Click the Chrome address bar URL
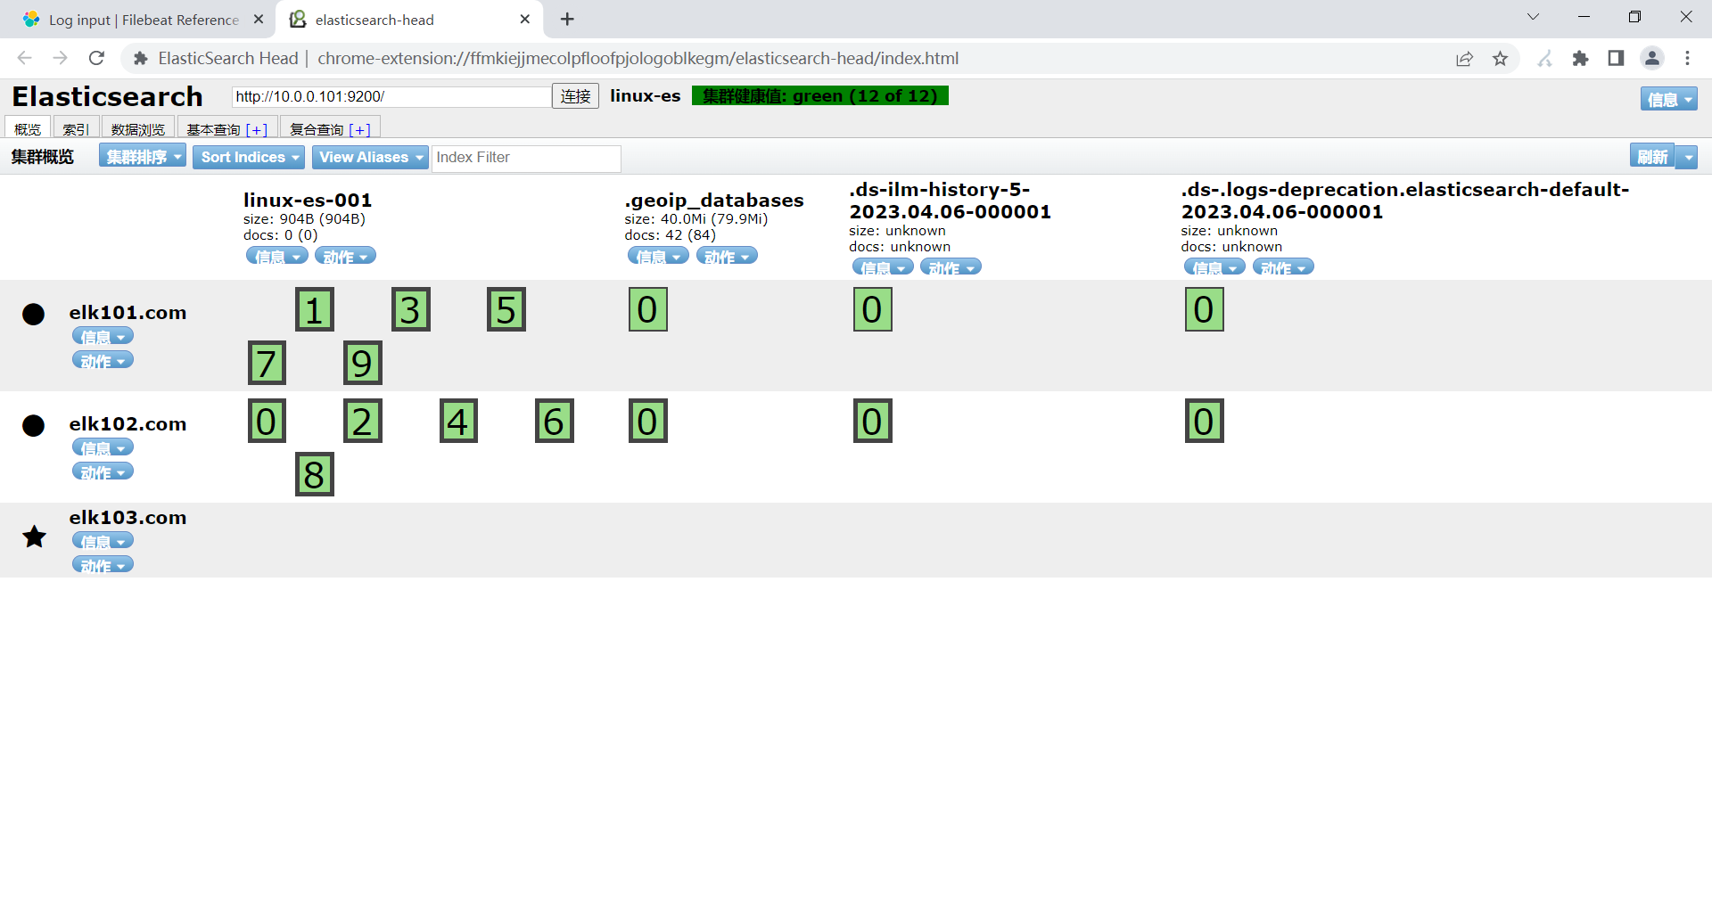 point(638,58)
